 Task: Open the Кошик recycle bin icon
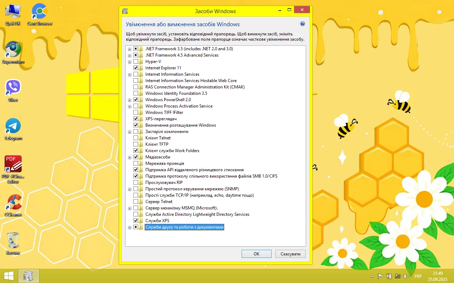13,241
